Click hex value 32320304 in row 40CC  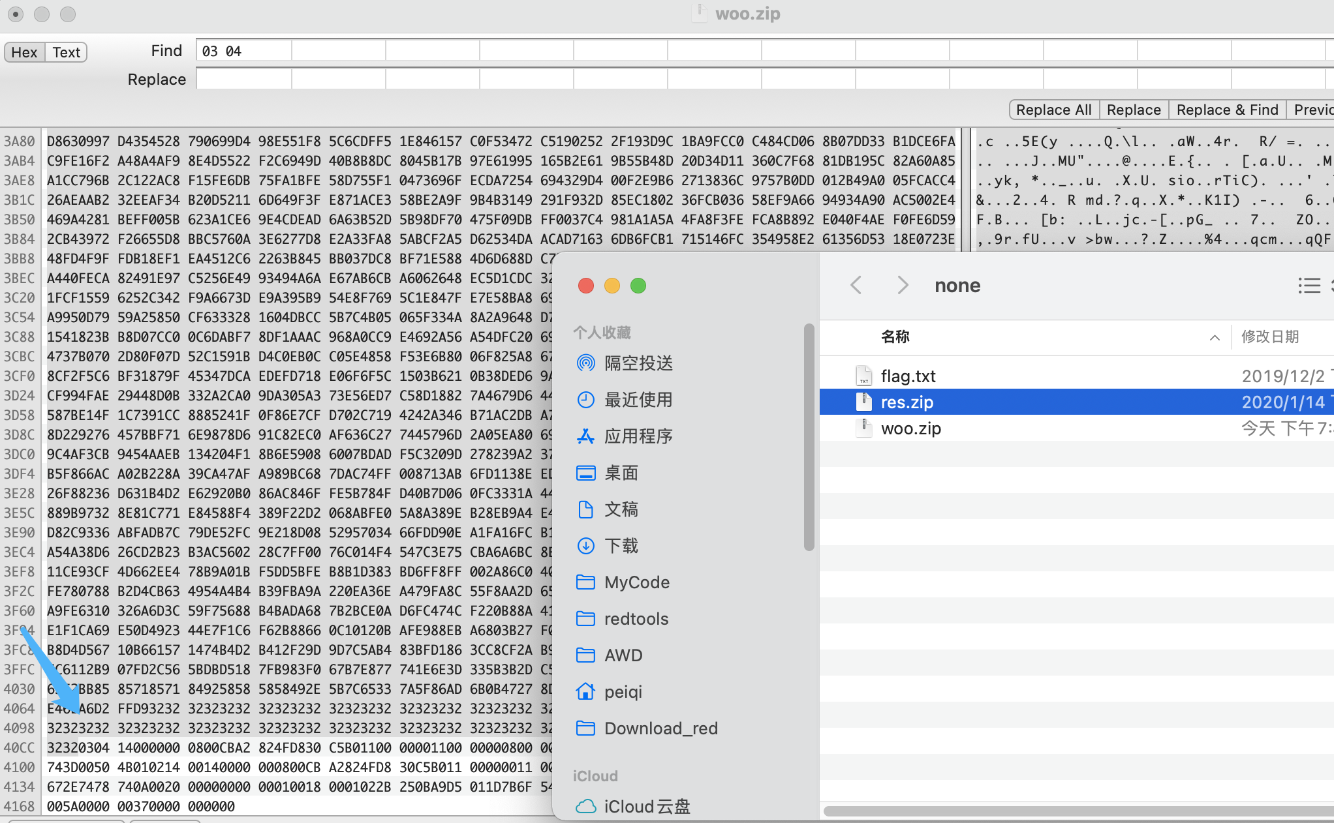[78, 747]
